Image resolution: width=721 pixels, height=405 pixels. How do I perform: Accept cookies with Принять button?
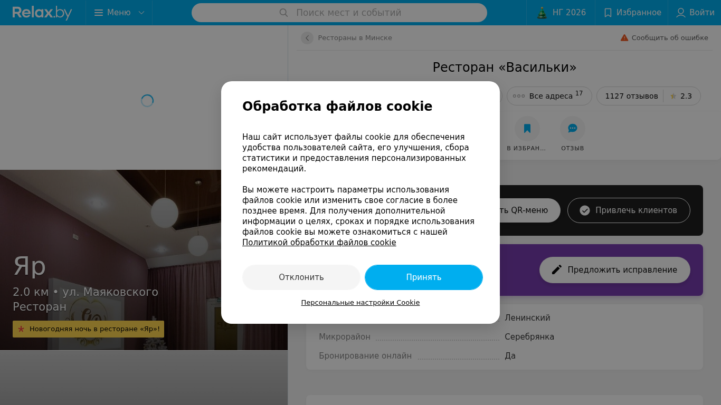pos(424,277)
